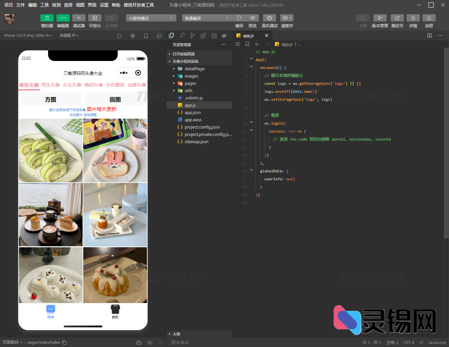Click the 真机调试 remote debug icon
Screen dimensions: 449x347
click(x=269, y=18)
